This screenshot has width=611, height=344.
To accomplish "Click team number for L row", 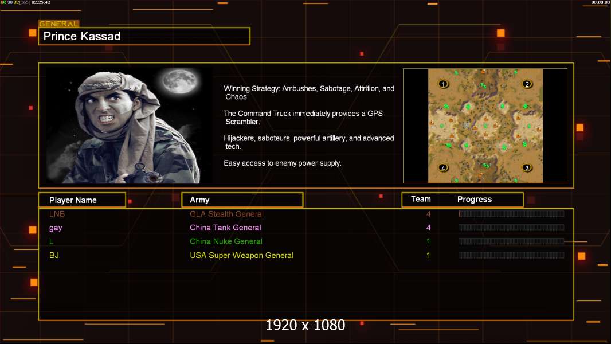I will click(428, 241).
